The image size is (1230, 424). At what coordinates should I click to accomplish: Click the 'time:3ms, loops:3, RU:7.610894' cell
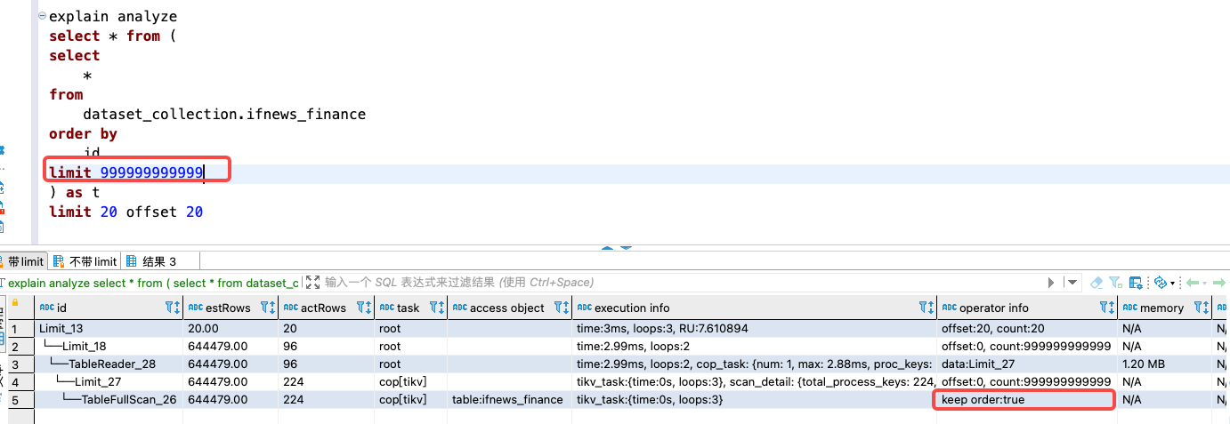click(755, 328)
